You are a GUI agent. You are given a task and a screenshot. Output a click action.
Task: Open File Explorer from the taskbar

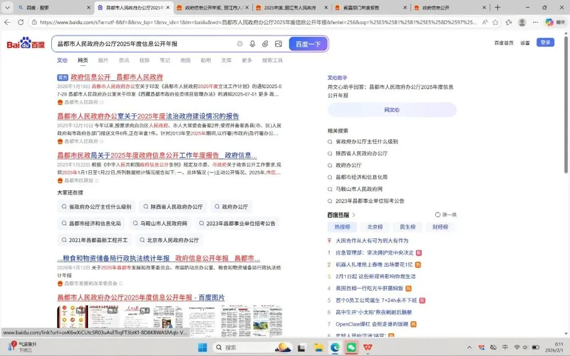click(x=318, y=348)
